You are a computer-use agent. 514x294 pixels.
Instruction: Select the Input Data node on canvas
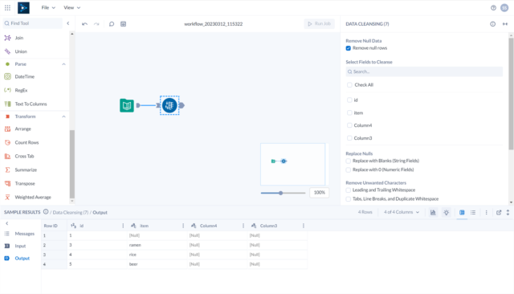tap(127, 105)
